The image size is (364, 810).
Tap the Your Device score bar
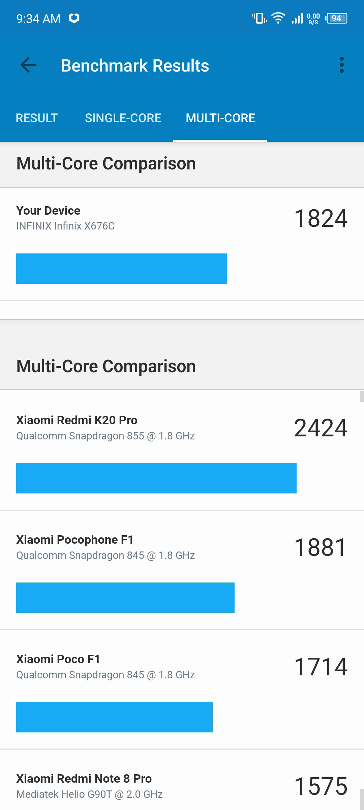(122, 269)
